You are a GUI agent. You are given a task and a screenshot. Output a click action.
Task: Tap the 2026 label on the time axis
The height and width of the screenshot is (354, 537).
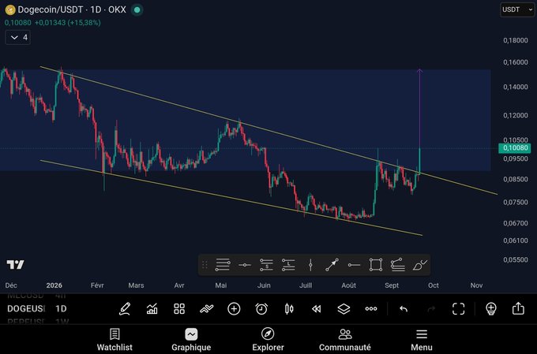54,285
